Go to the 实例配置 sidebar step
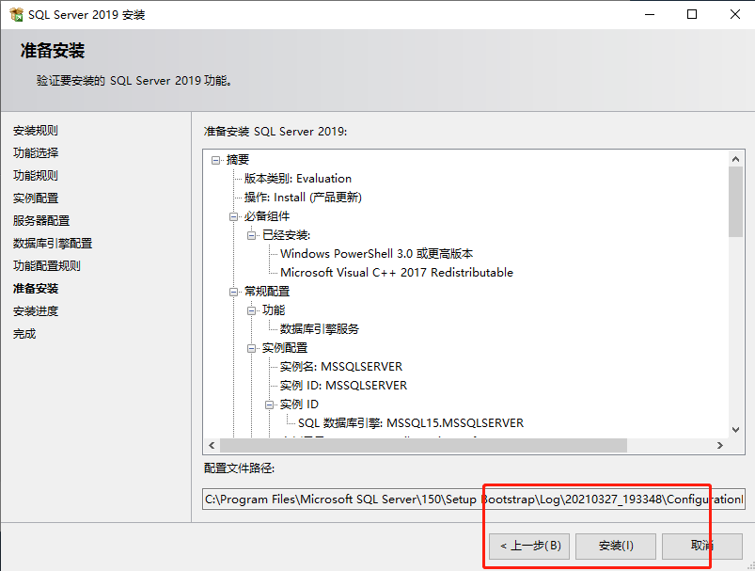The height and width of the screenshot is (571, 755). [x=36, y=198]
